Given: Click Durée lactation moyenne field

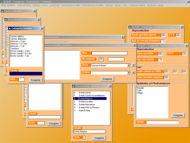Looking at the screenshot, I should click(166, 78).
